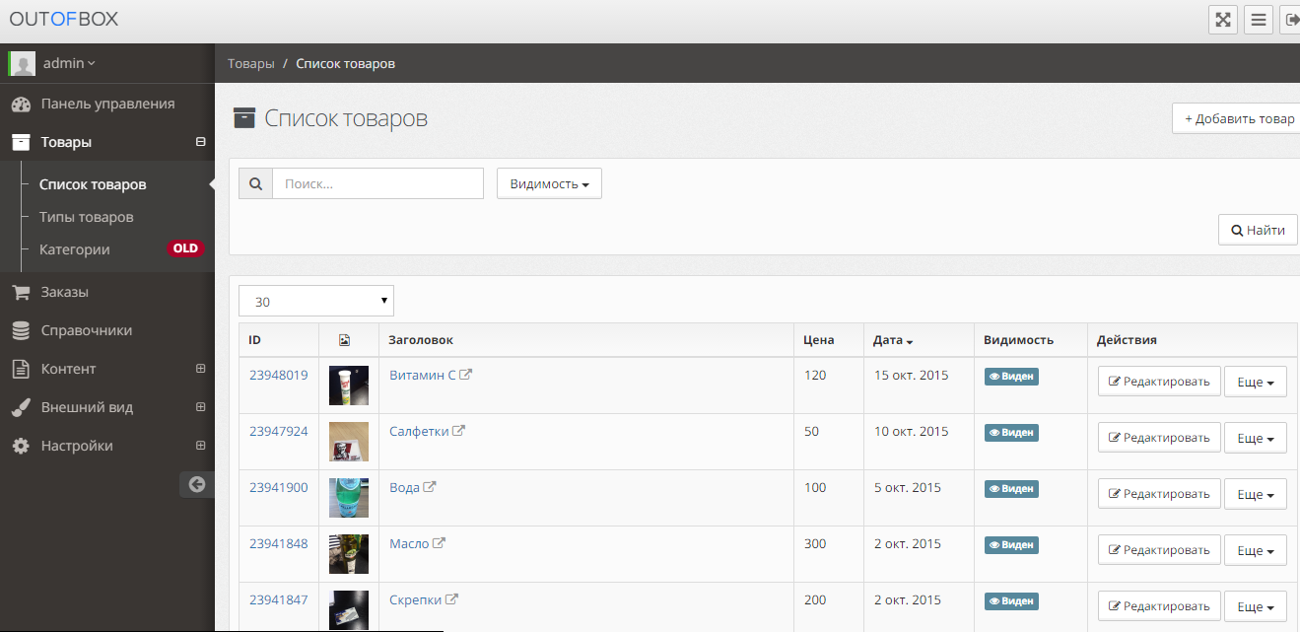Open external link icon next to Салфетки
The image size is (1300, 632).
tap(458, 431)
